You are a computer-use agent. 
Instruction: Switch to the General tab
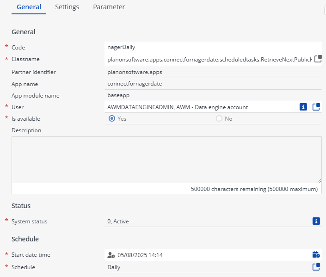point(29,7)
